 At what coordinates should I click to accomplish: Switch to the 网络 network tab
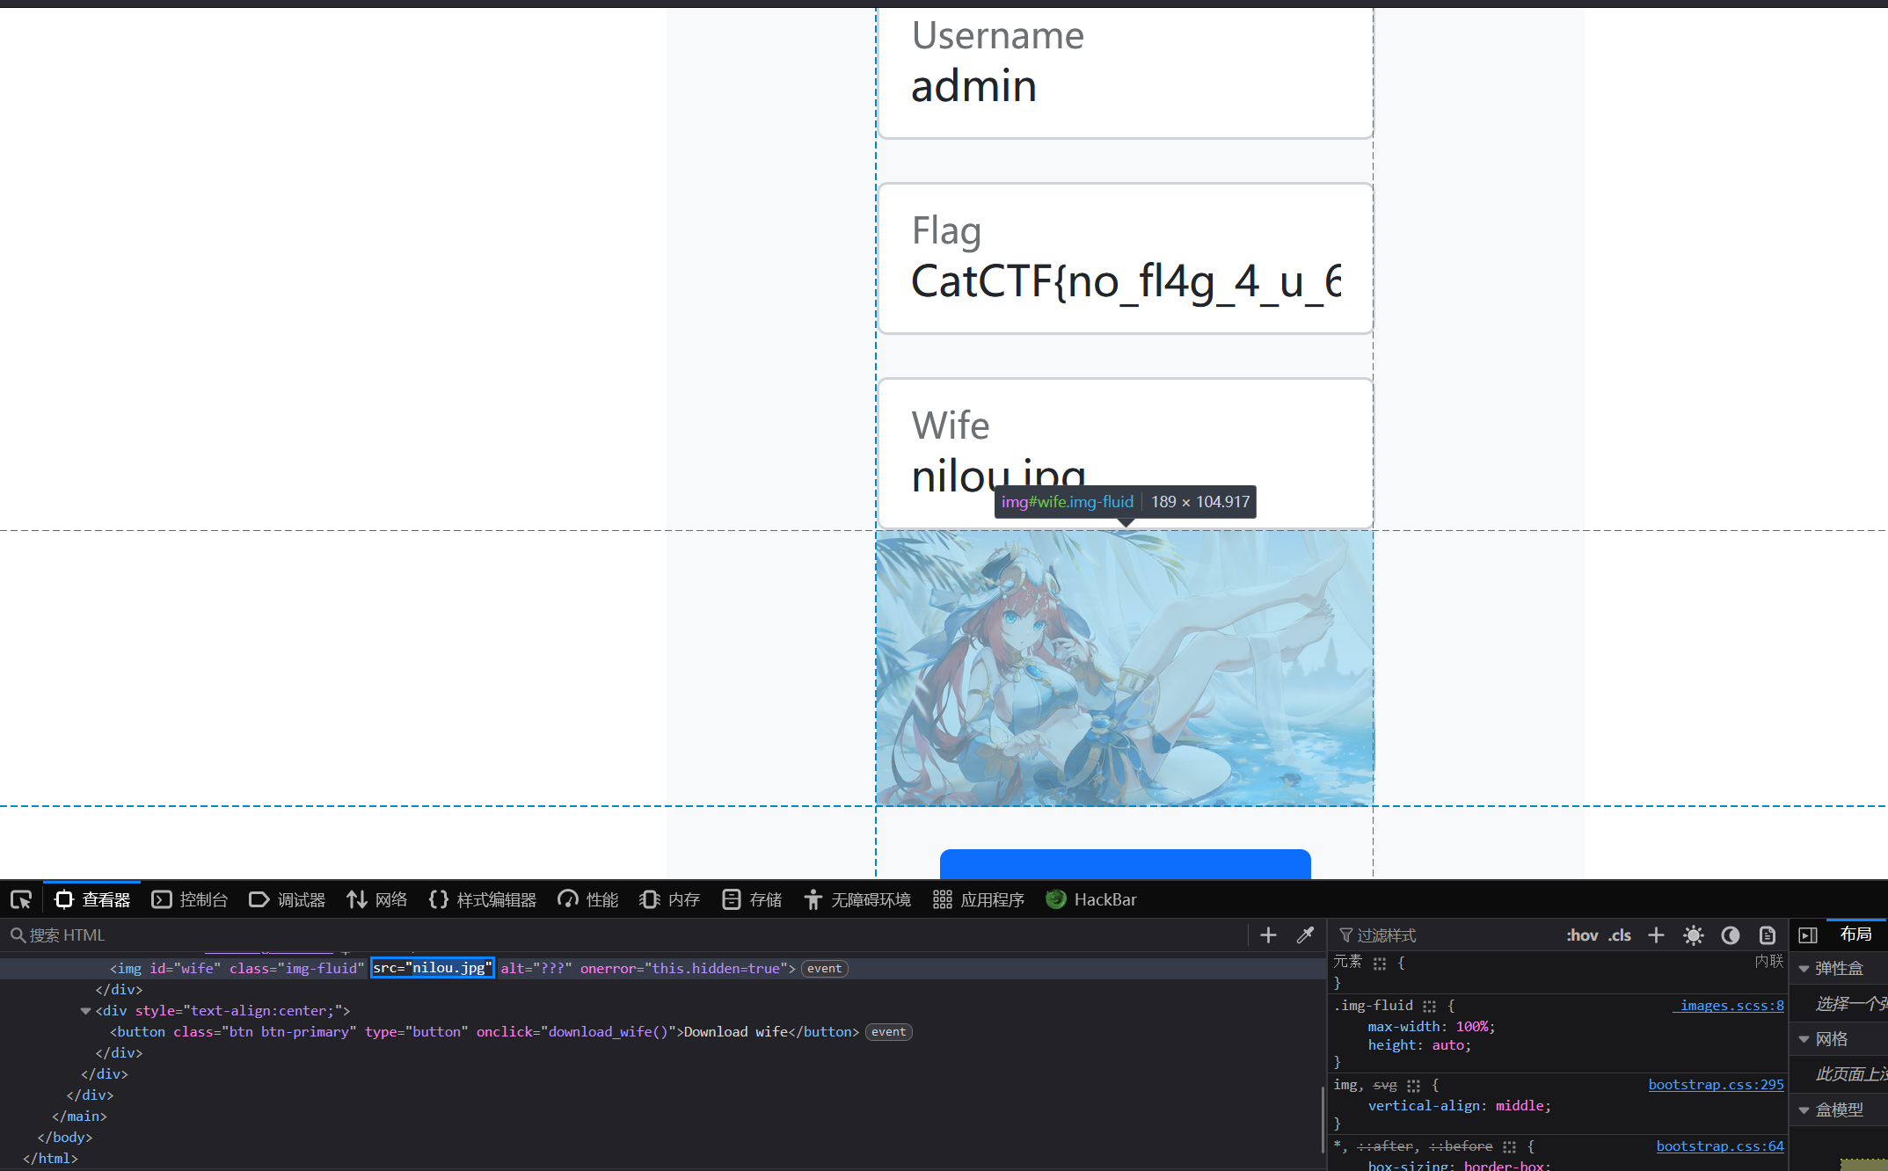[x=376, y=899]
